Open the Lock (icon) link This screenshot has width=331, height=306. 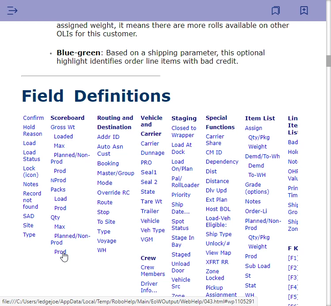click(31, 172)
